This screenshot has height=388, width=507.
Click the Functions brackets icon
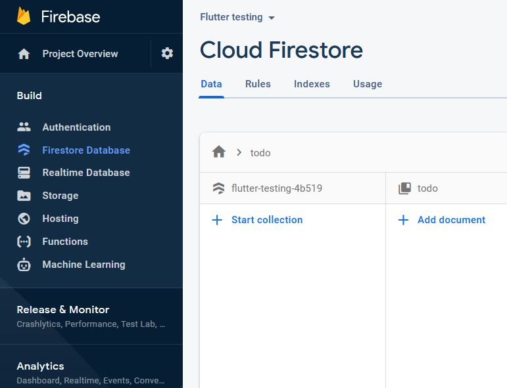pos(24,242)
